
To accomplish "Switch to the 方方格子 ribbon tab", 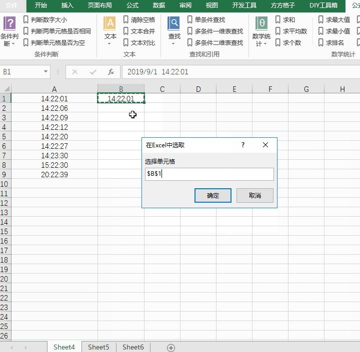I will [x=282, y=5].
